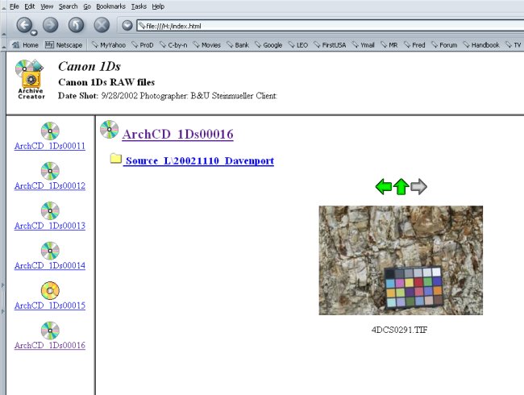Open the ArchCD_1Ds00015 link

[50, 306]
